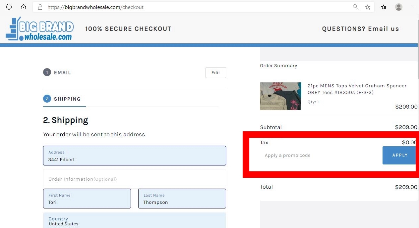Open the Country dropdown
The height and width of the screenshot is (228, 419).
[134, 221]
